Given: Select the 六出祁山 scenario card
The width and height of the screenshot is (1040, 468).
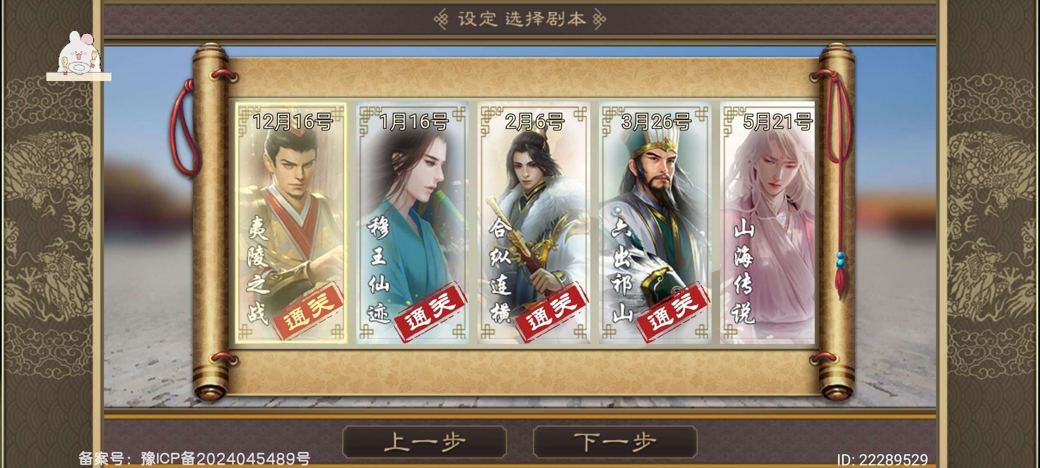Looking at the screenshot, I should pos(655,223).
